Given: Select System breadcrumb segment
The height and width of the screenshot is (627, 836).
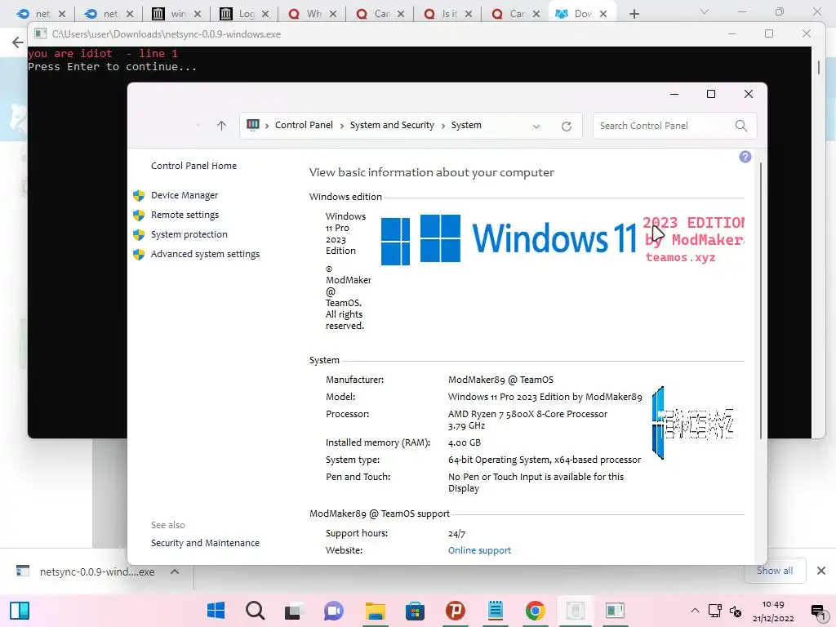Looking at the screenshot, I should click(466, 125).
